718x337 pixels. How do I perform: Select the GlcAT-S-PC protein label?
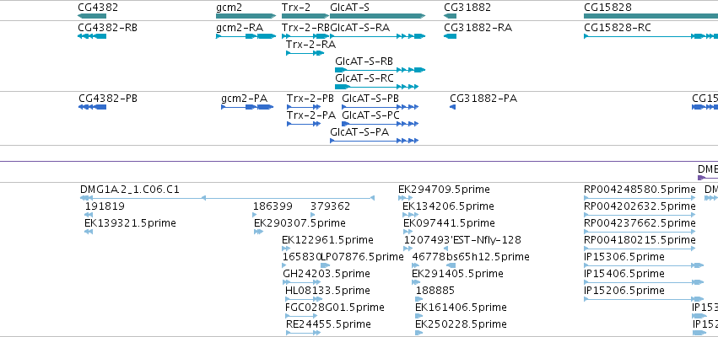tap(370, 115)
